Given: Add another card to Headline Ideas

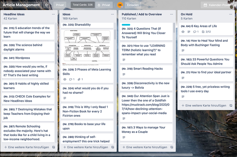Looking at the screenshot, I should (x=27, y=147).
